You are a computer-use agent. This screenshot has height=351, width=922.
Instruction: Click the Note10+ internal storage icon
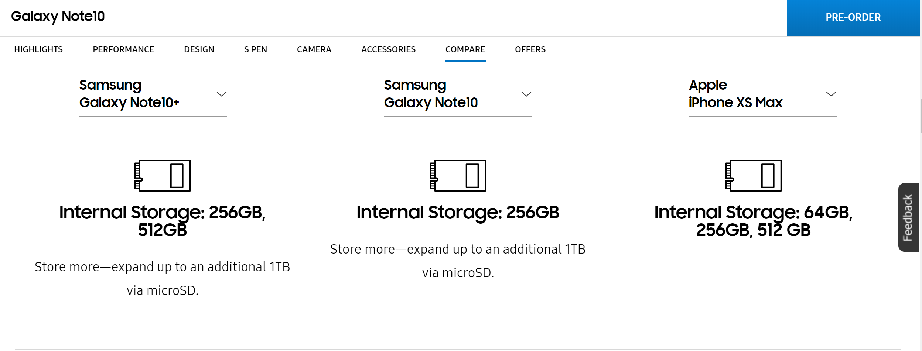tap(163, 175)
